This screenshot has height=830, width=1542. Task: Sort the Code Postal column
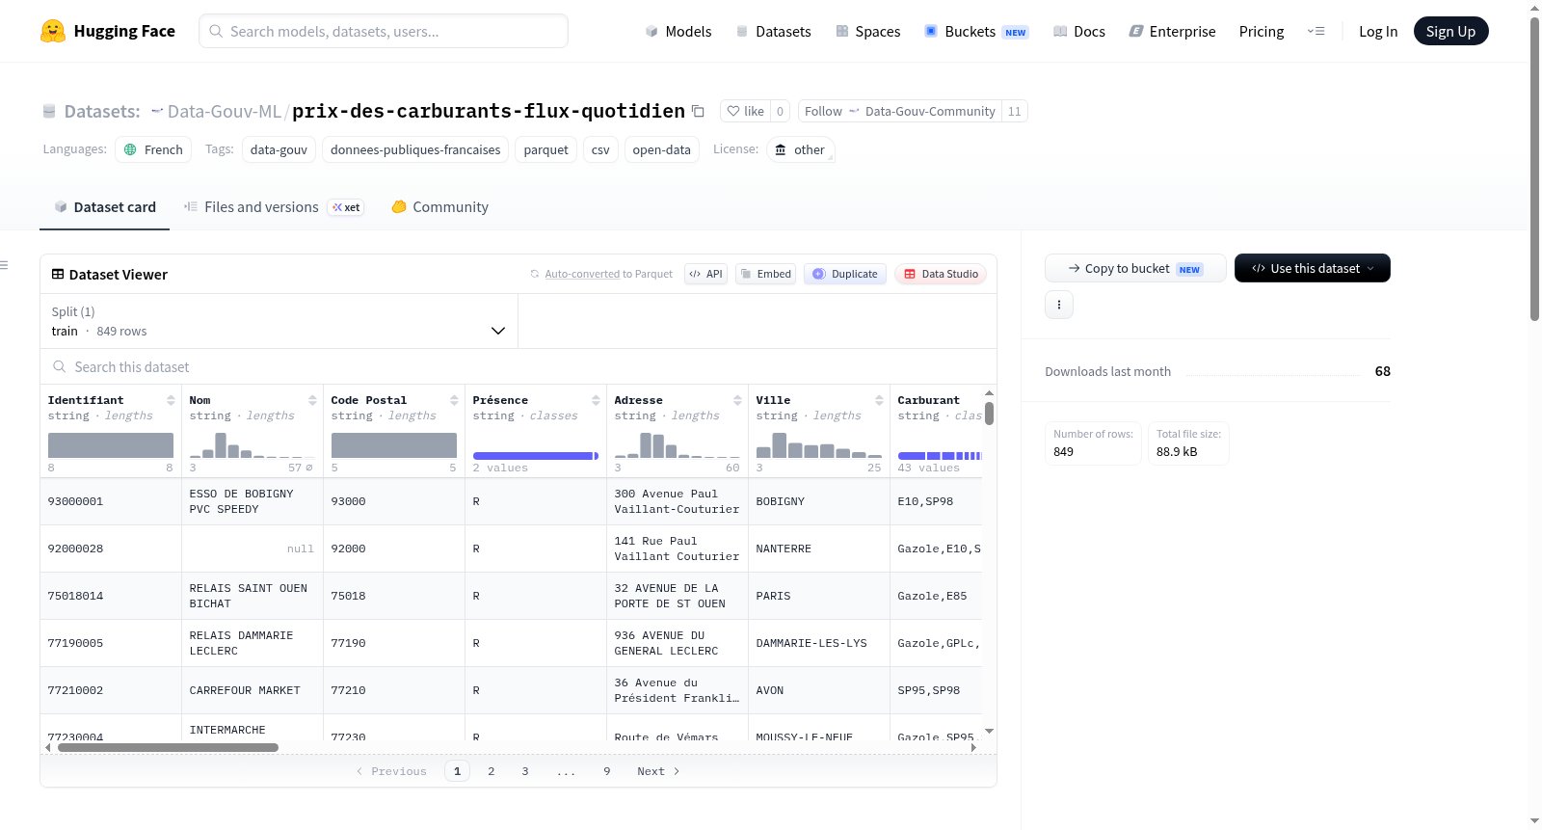click(454, 400)
